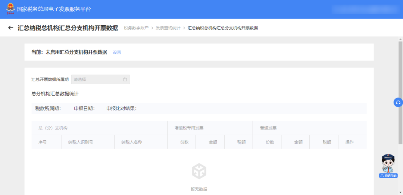Open the 汇总开票数据所属期 date picker field

100,79
